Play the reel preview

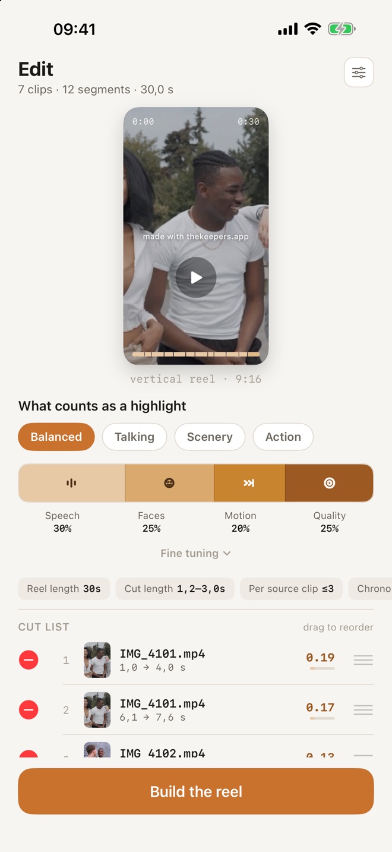tap(196, 277)
